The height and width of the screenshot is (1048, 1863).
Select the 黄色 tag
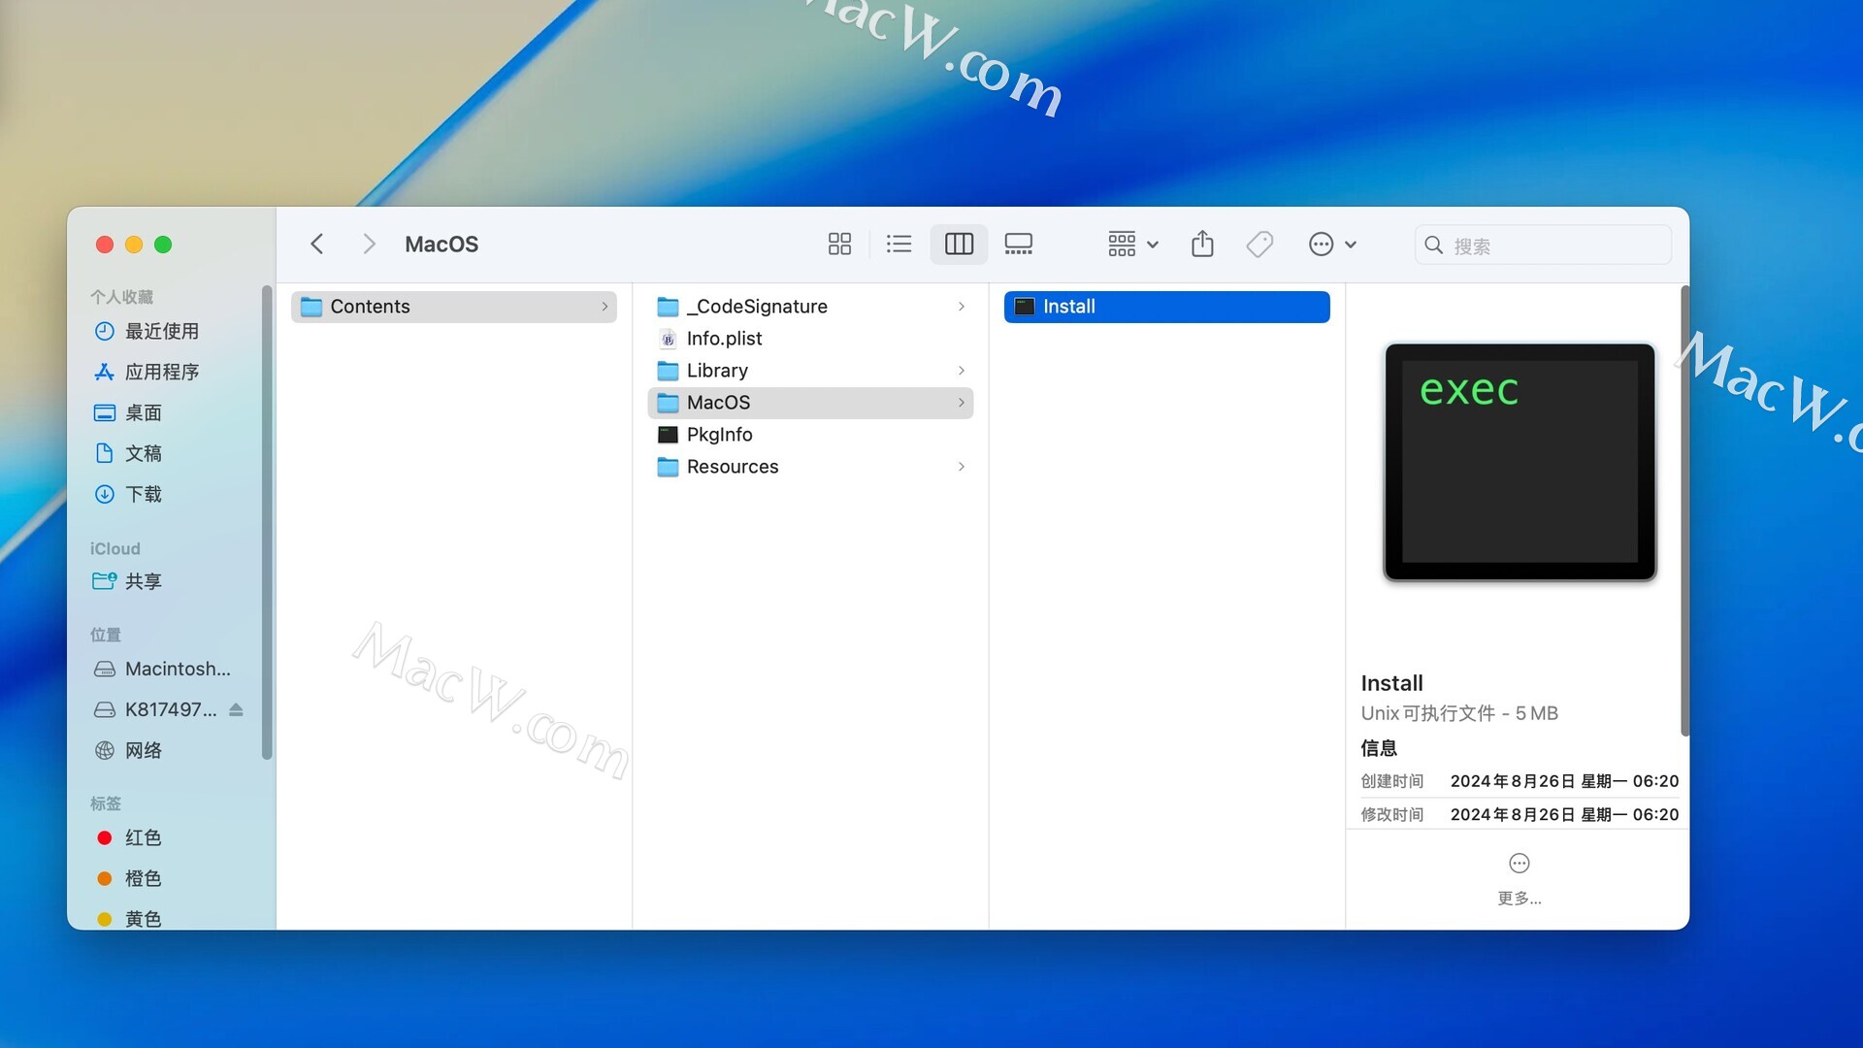pyautogui.click(x=143, y=918)
